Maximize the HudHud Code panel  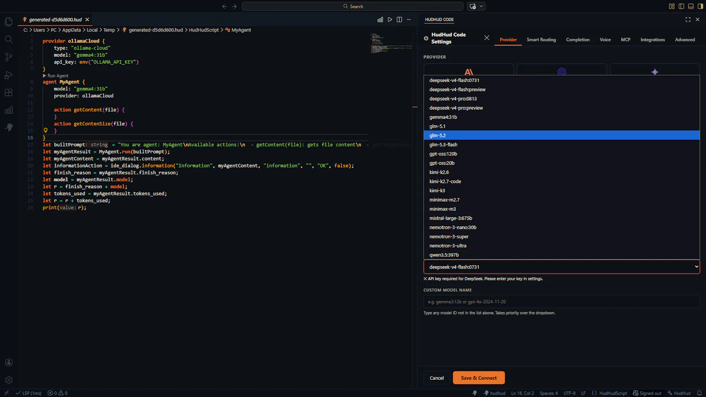pos(688,19)
